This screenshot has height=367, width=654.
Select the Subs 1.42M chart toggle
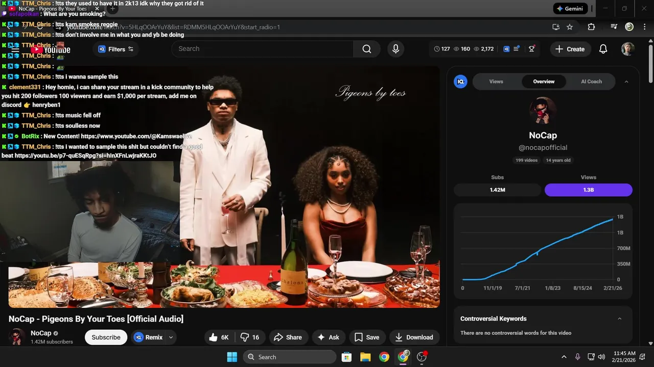tap(497, 190)
